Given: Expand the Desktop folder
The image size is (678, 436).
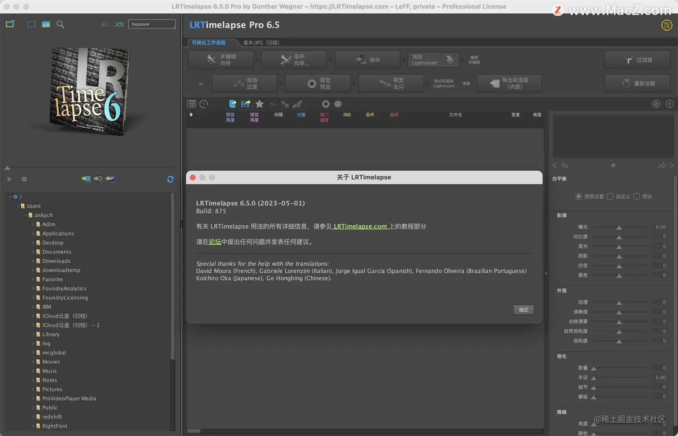Looking at the screenshot, I should point(33,243).
